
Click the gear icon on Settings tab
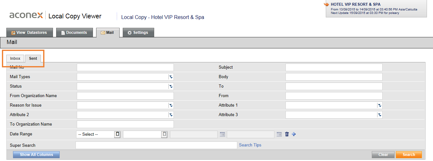(129, 33)
